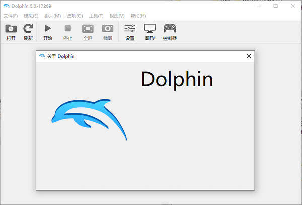Click the 打开 (Open) disc toolbar icon
The width and height of the screenshot is (302, 205).
pyautogui.click(x=11, y=29)
